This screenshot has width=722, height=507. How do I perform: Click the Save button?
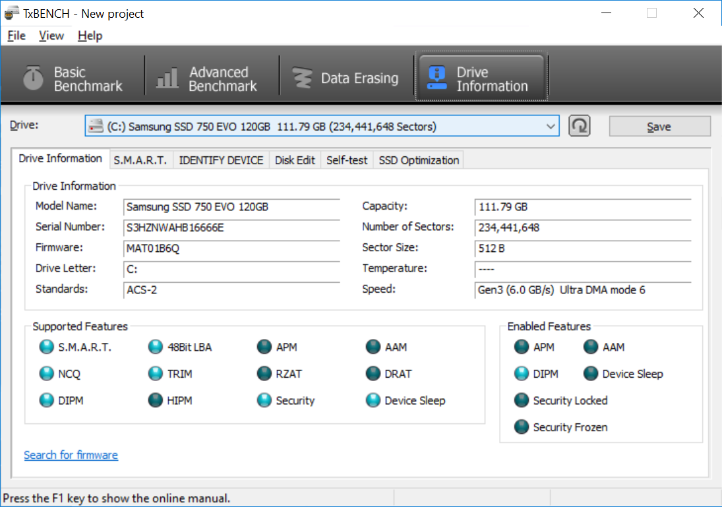point(659,126)
